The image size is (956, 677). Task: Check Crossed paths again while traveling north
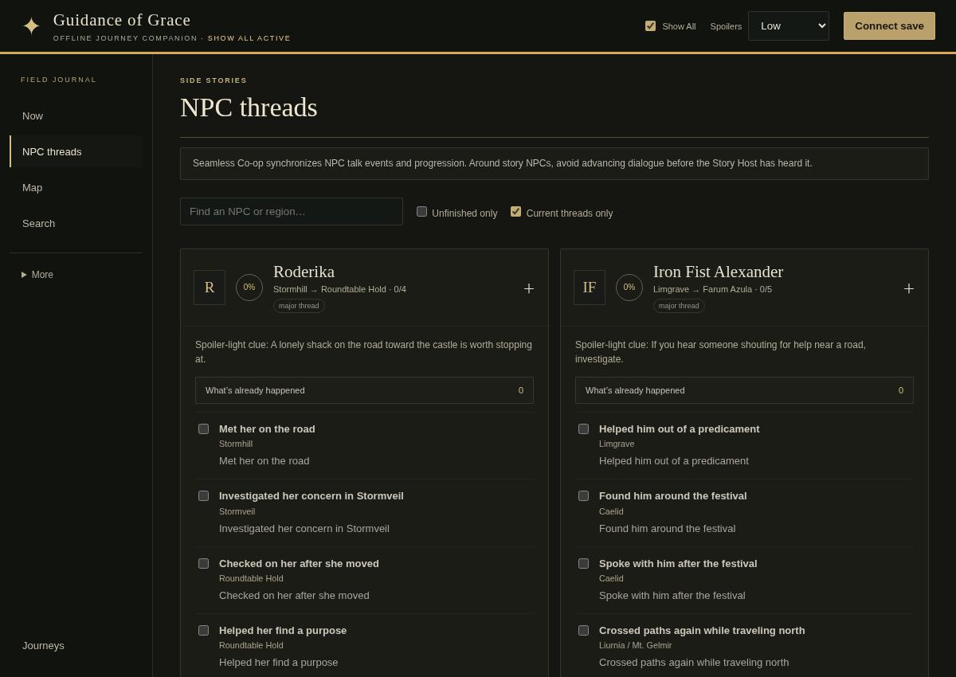[x=584, y=630]
